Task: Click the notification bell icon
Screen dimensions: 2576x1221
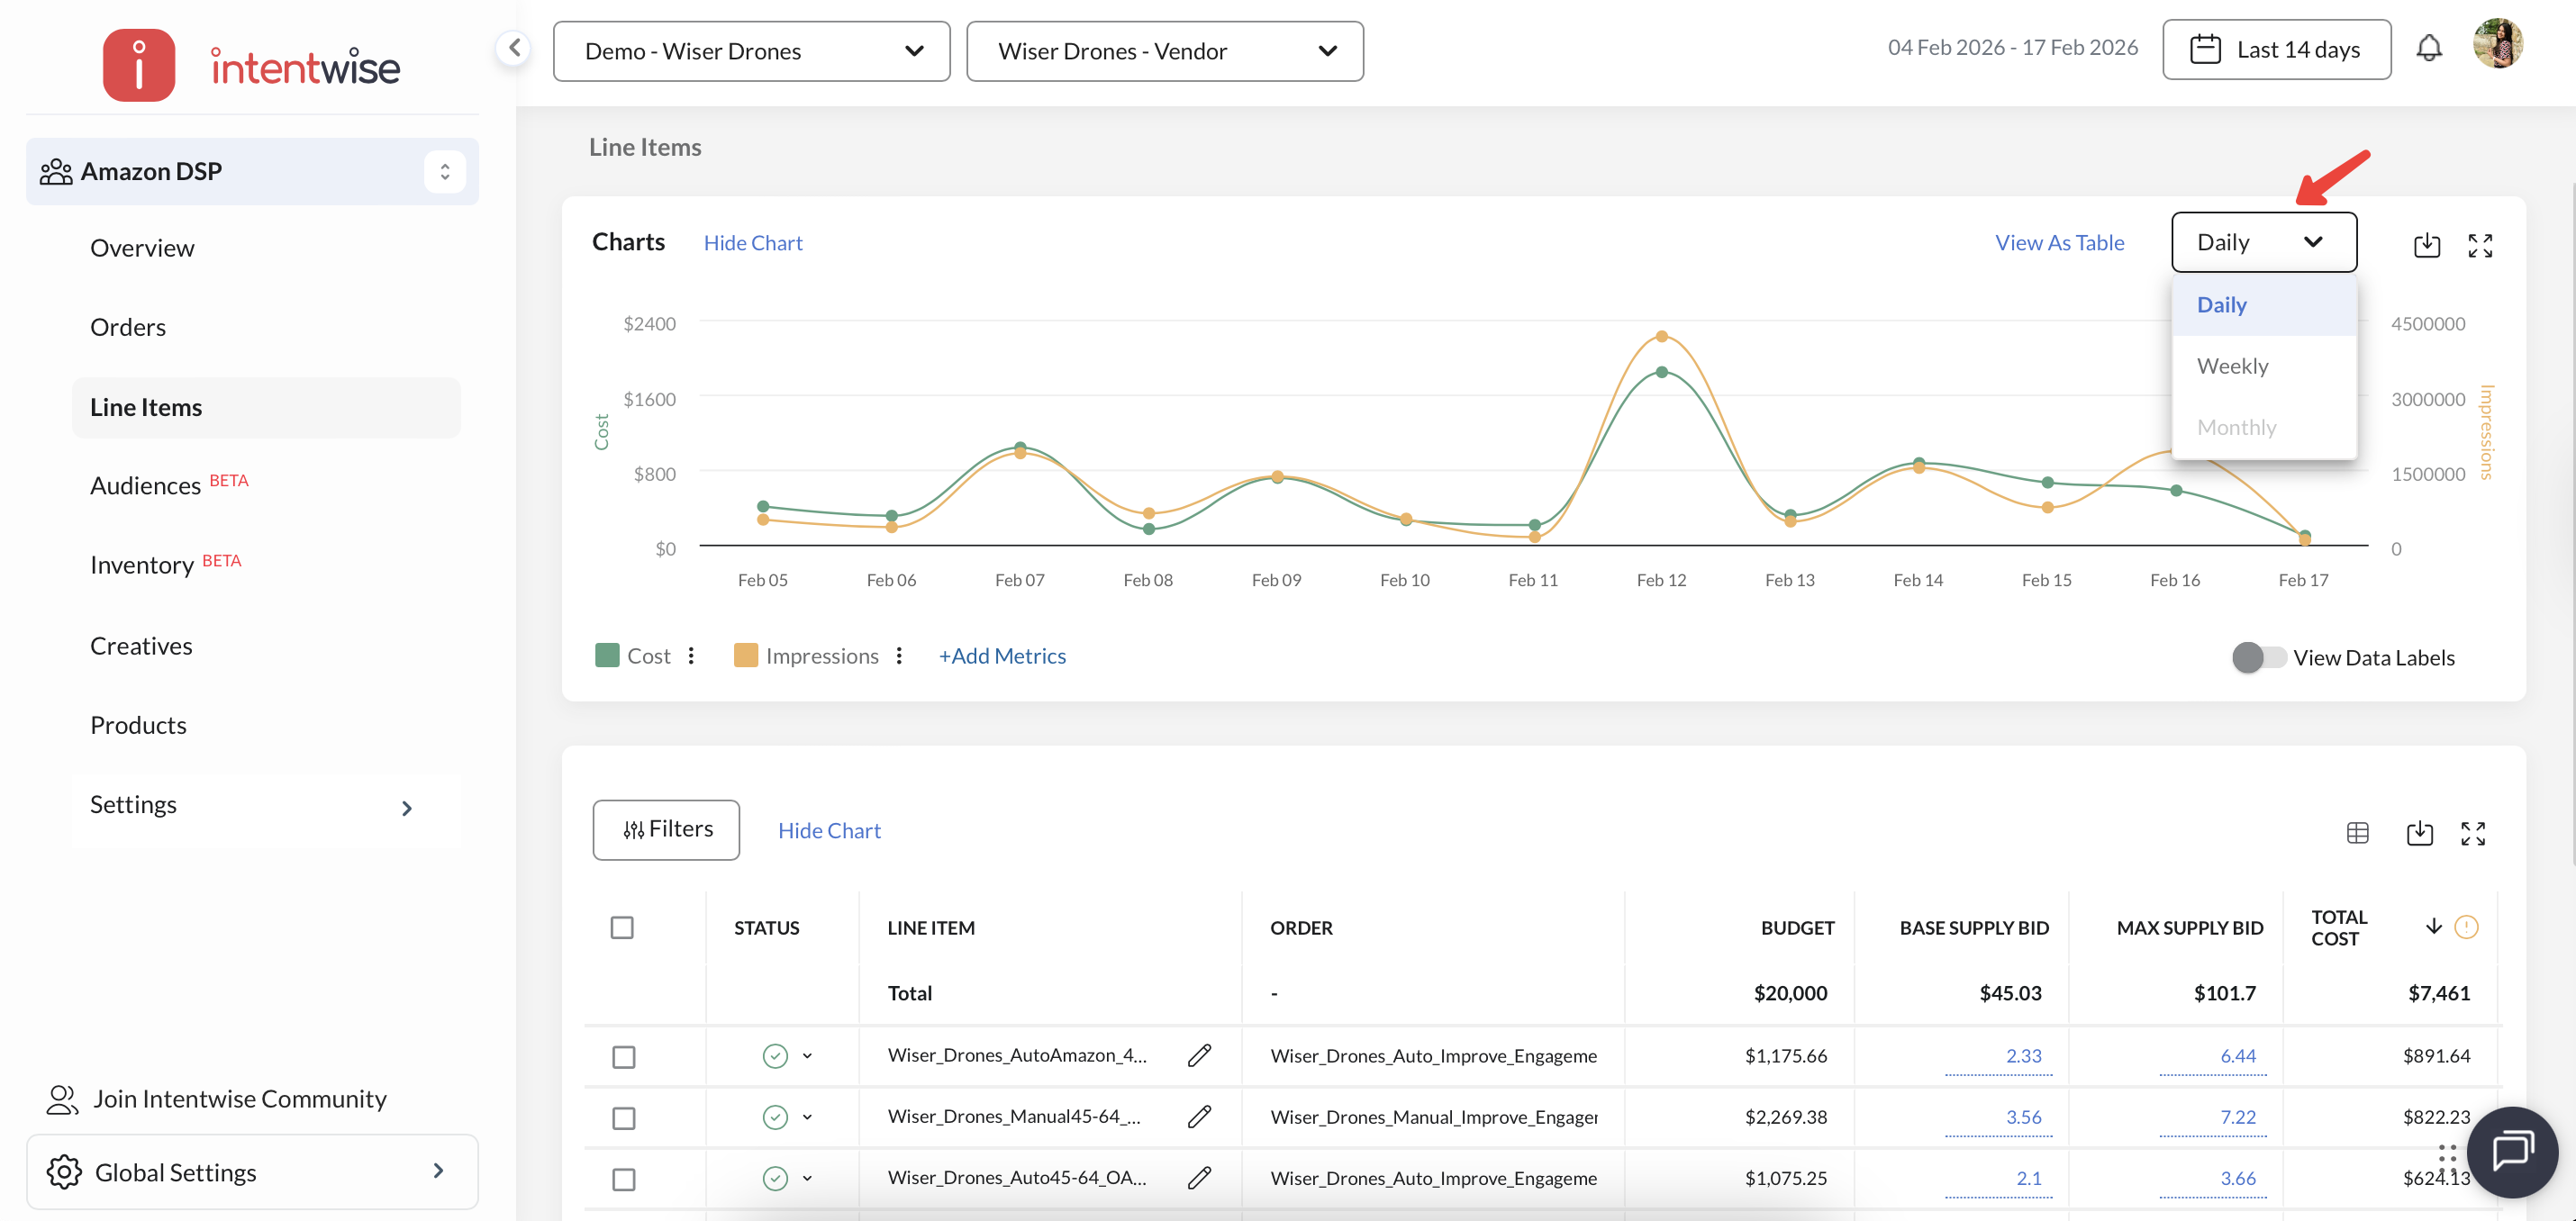Action: [x=2428, y=48]
